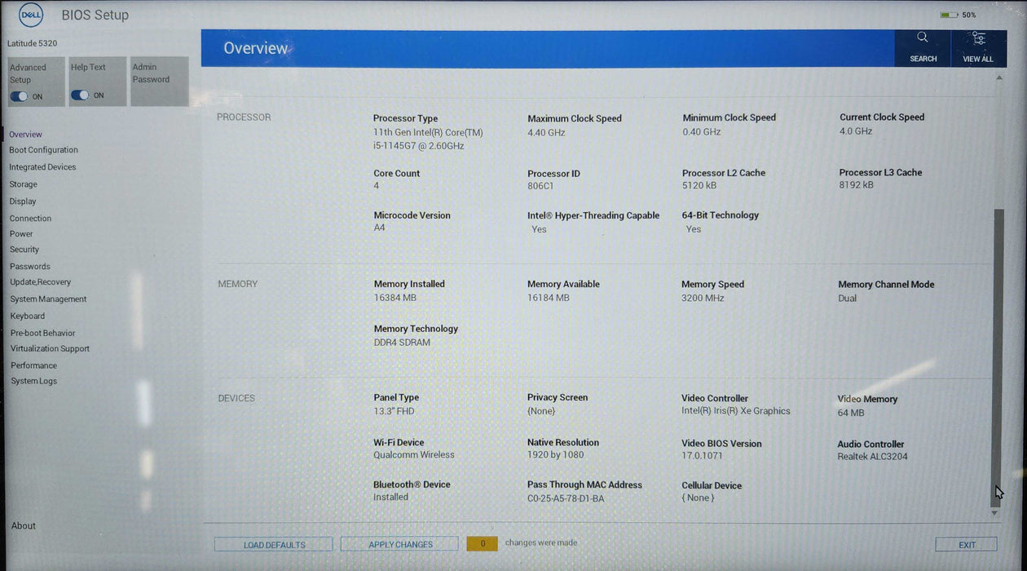
Task: Click the DEVICES section heading
Action: tap(236, 398)
